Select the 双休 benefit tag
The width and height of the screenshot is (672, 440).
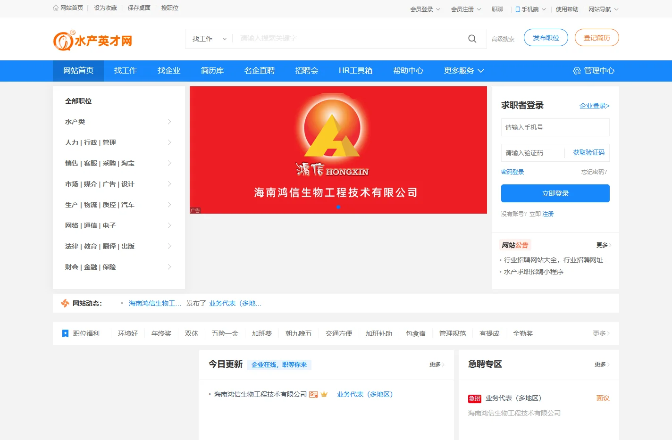point(192,333)
